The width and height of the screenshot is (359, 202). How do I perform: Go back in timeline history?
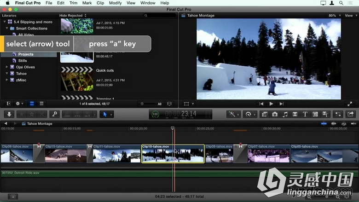coord(6,123)
